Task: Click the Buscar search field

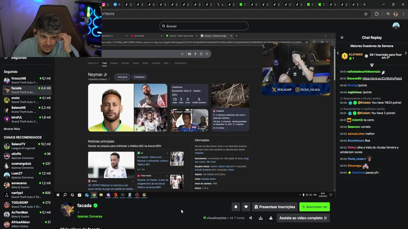Action: [x=204, y=26]
